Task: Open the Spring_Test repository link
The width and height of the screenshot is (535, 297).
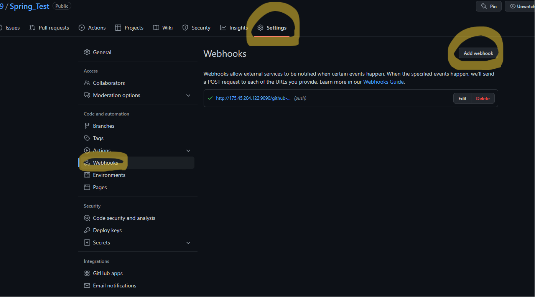Action: [x=30, y=7]
